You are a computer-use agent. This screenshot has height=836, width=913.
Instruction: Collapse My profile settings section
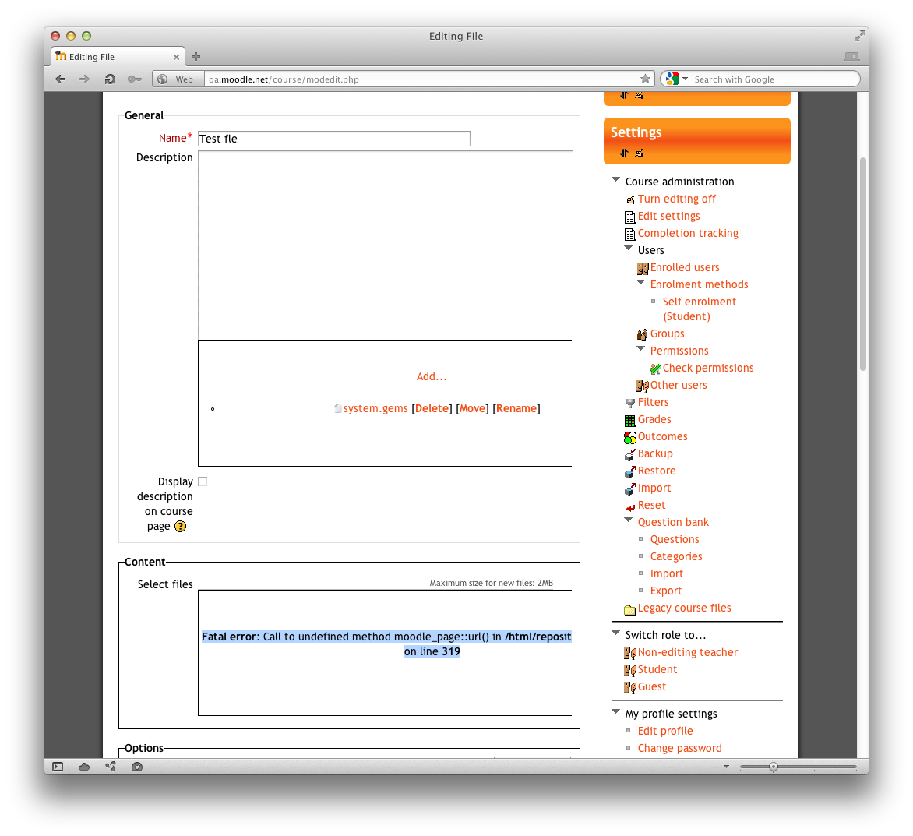point(615,711)
